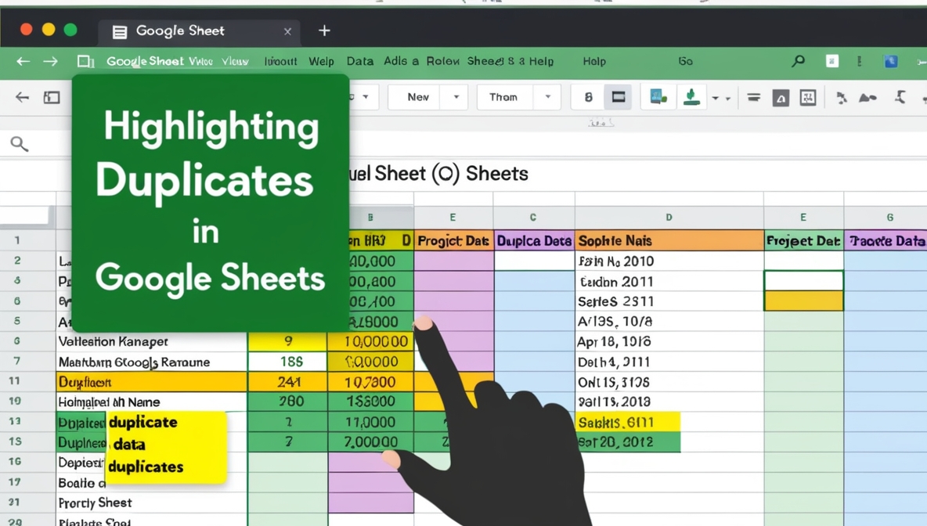Click the cell showing 1S8000
927x526 pixels.
[370, 402]
